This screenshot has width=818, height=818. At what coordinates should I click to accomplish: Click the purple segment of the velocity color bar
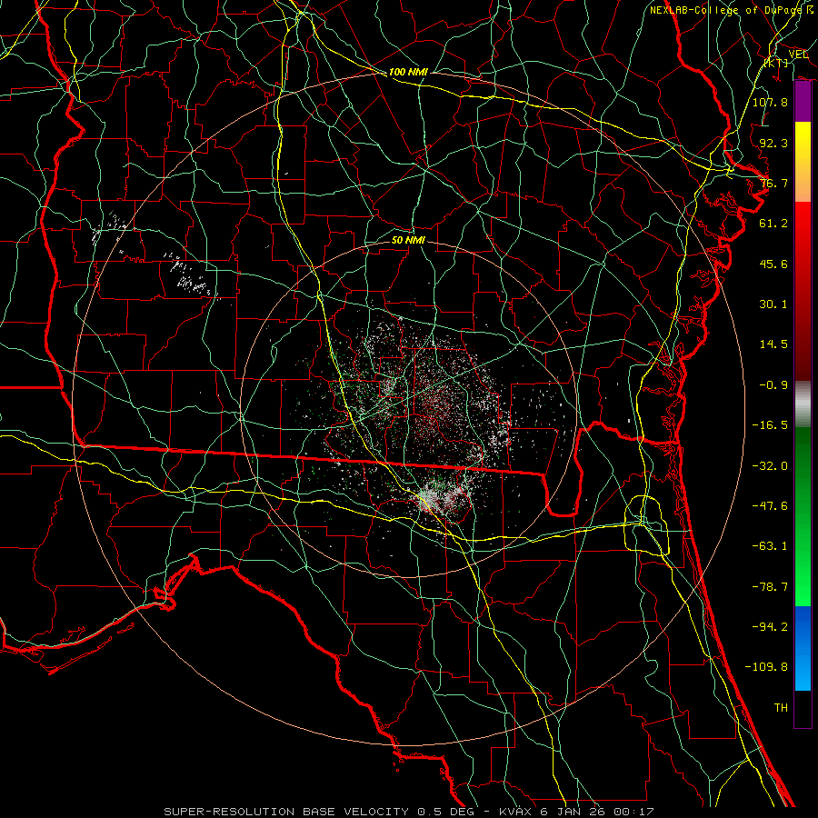(x=803, y=102)
